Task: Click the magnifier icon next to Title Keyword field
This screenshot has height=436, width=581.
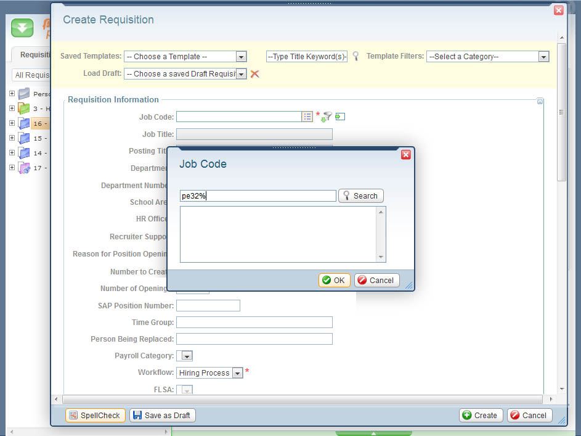Action: point(356,56)
